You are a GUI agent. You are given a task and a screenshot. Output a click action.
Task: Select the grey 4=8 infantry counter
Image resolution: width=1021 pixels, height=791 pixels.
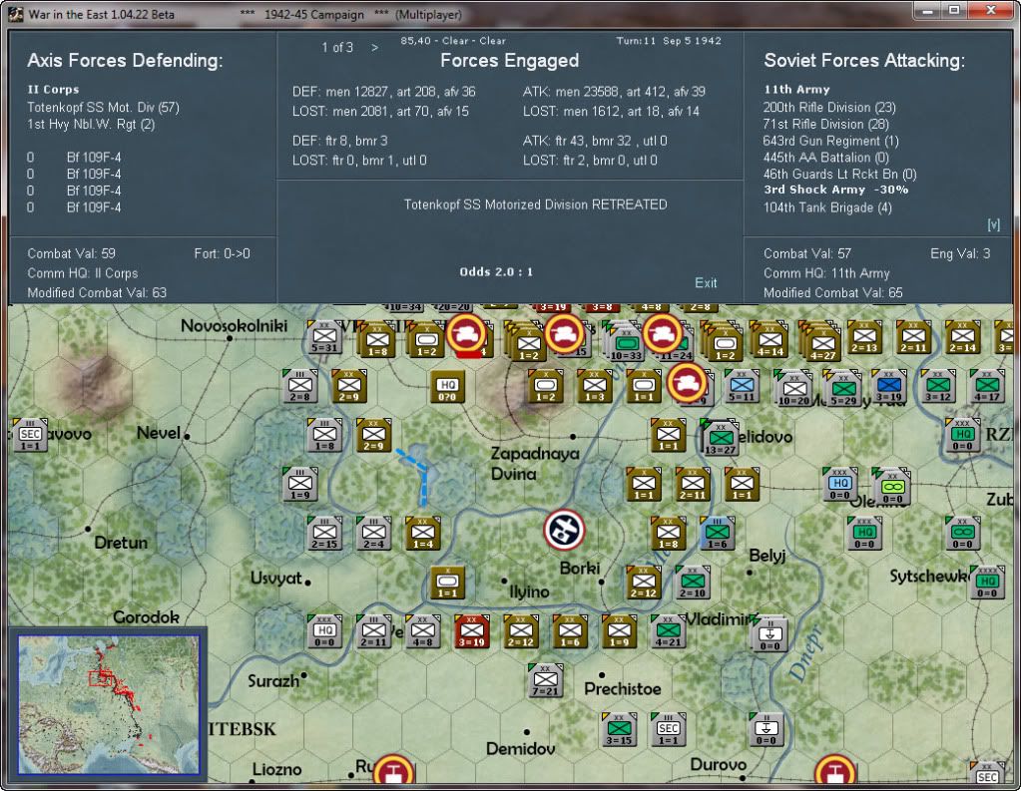[x=422, y=631]
